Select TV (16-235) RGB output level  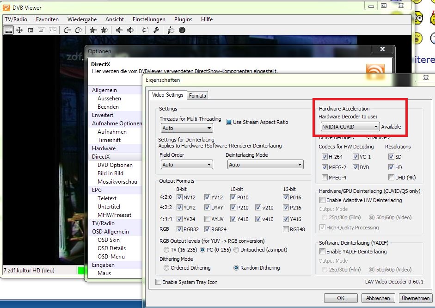click(166, 250)
